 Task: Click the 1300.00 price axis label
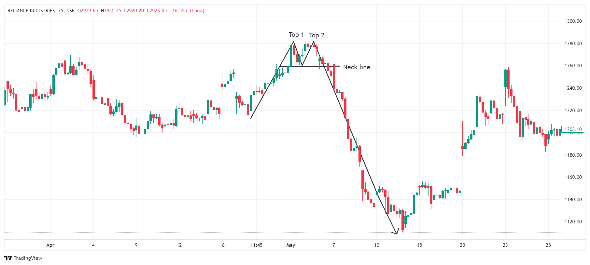tap(573, 21)
